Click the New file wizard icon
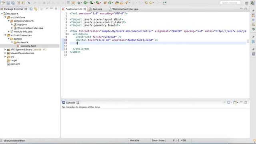256x144 pixels. coord(2,3)
